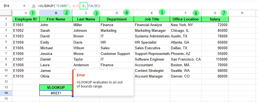The image size is (258, 102).
Task: Select row 6 header
Action: [6, 48]
